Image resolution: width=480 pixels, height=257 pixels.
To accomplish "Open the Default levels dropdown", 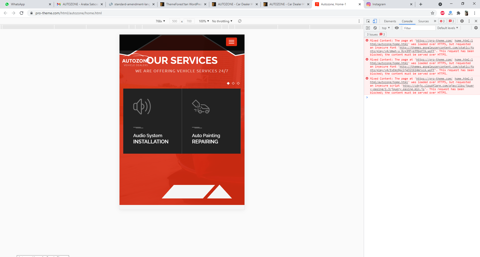I will (447, 28).
